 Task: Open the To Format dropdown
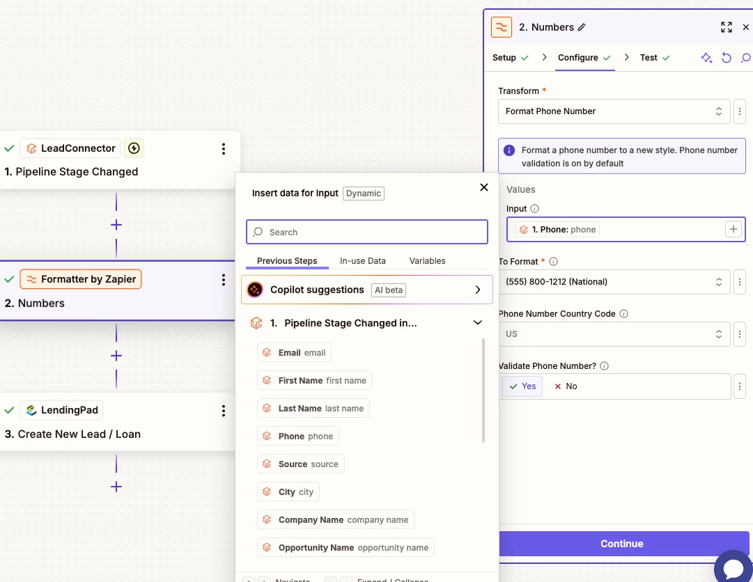(x=614, y=282)
